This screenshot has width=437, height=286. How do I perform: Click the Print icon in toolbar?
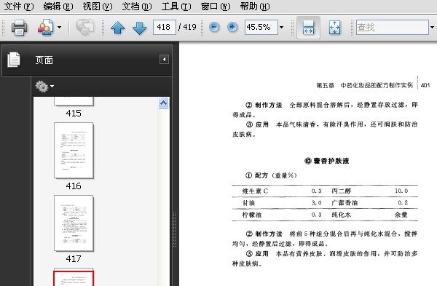click(x=19, y=28)
